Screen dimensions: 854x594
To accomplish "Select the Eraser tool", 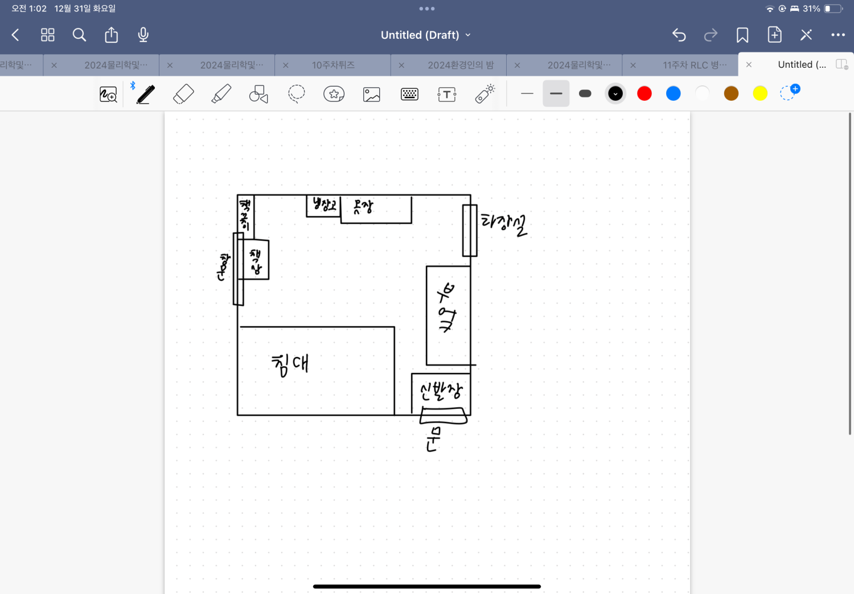I will point(183,94).
